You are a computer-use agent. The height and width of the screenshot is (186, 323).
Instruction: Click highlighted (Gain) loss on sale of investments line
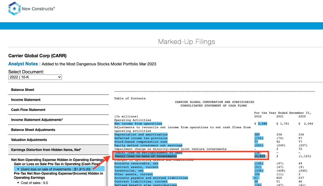[x=146, y=156]
